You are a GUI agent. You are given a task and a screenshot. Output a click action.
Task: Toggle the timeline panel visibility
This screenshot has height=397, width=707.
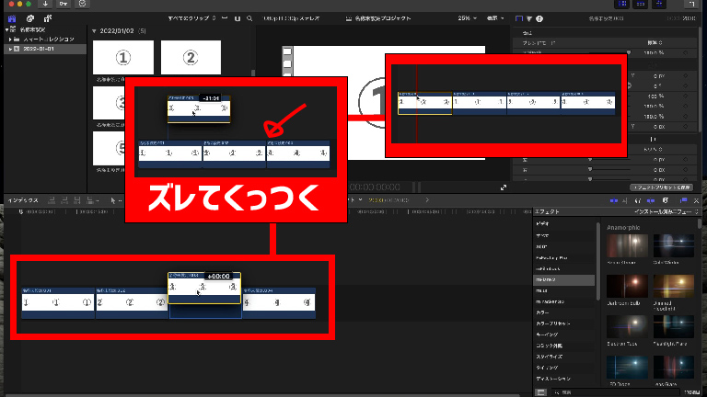pyautogui.click(x=641, y=4)
